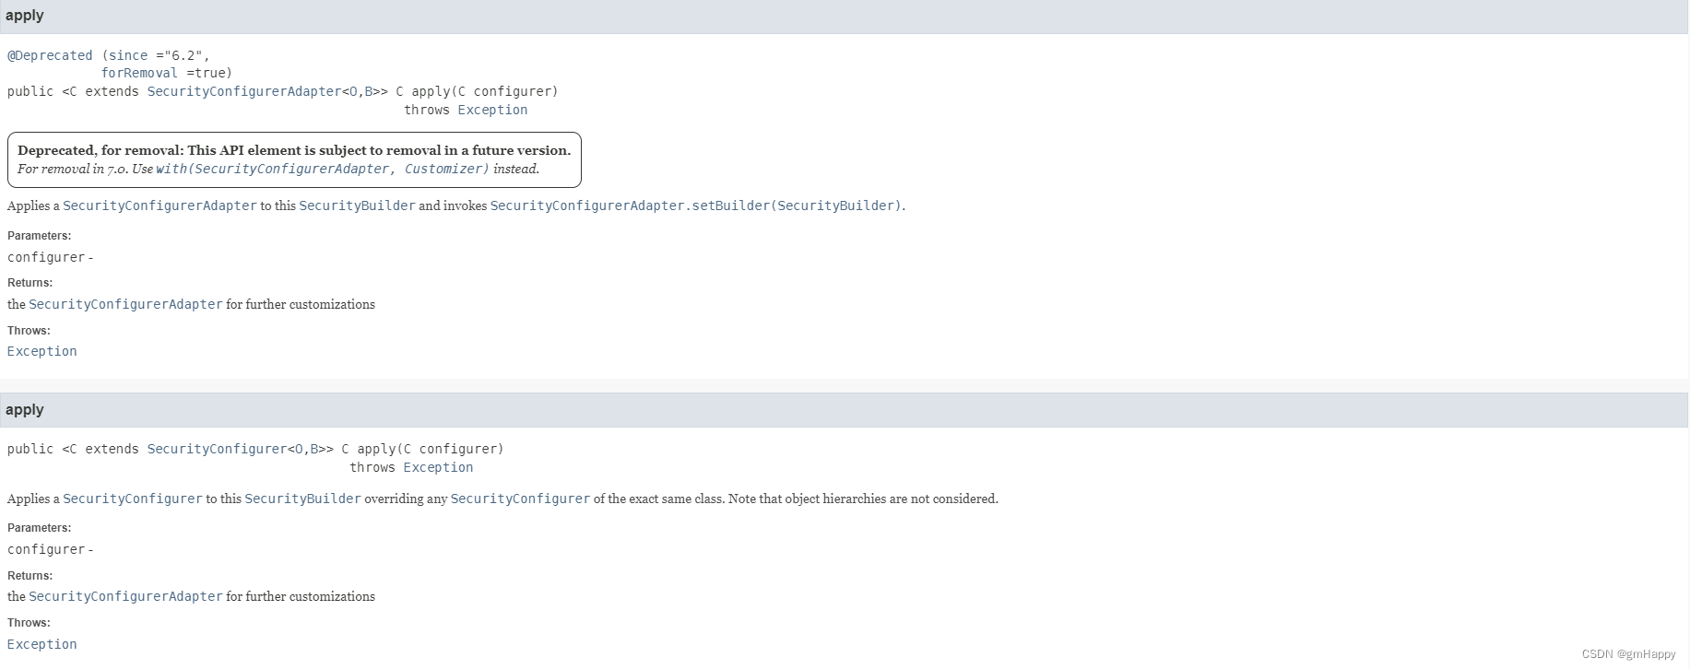
Task: Open SecurityConfigurer link in second apply signature
Action: tap(217, 449)
